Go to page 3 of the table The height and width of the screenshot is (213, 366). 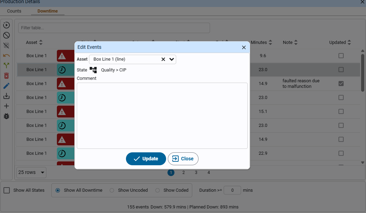pos(196,173)
